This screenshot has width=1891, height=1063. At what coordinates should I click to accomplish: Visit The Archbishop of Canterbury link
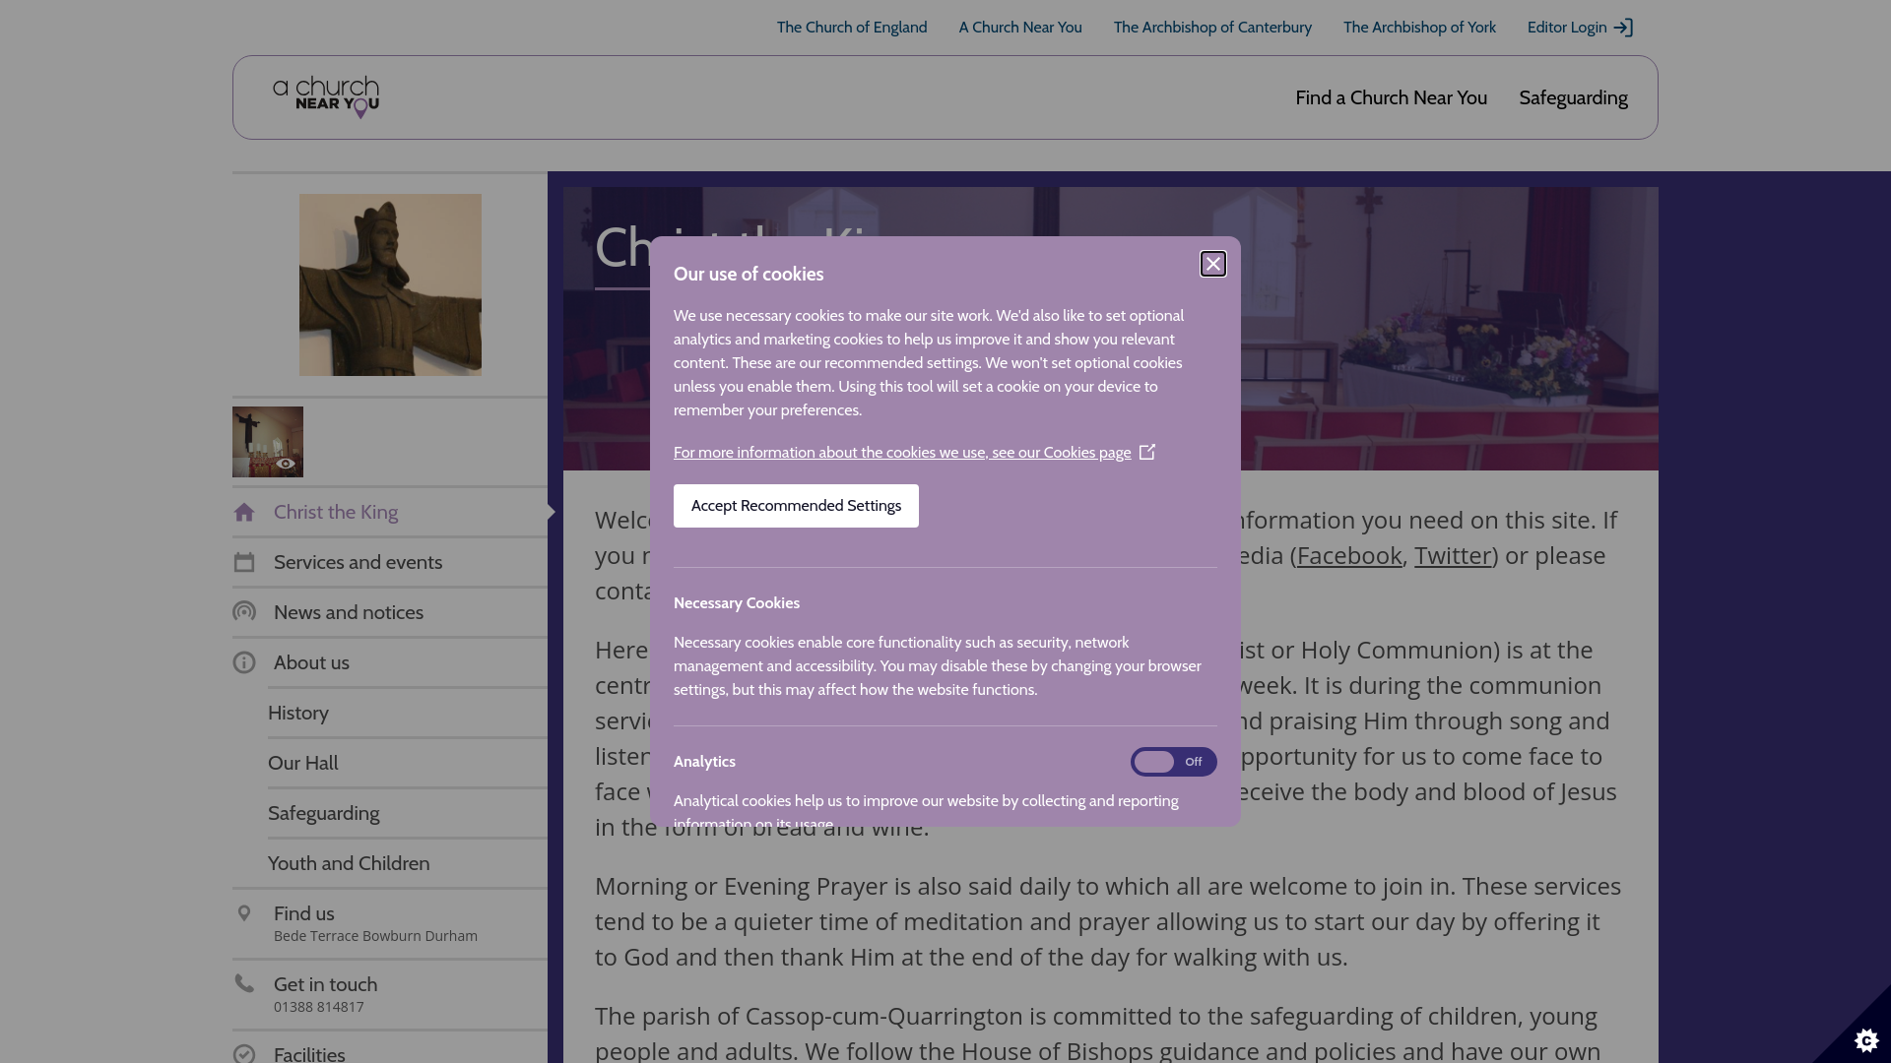[x=1212, y=28]
